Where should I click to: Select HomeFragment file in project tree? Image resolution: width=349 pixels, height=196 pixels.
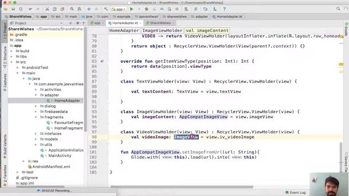pyautogui.click(x=69, y=128)
